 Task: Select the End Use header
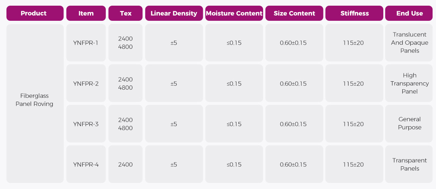(x=409, y=13)
